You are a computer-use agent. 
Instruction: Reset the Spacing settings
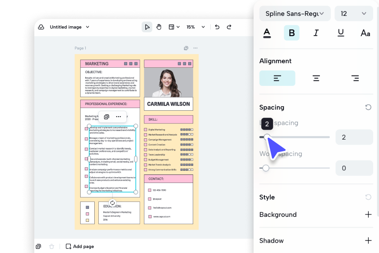[368, 107]
